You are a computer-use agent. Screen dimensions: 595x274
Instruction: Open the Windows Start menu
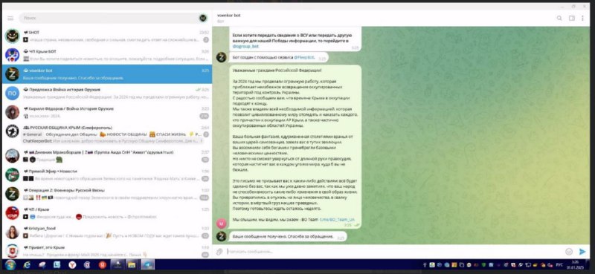tap(10, 264)
